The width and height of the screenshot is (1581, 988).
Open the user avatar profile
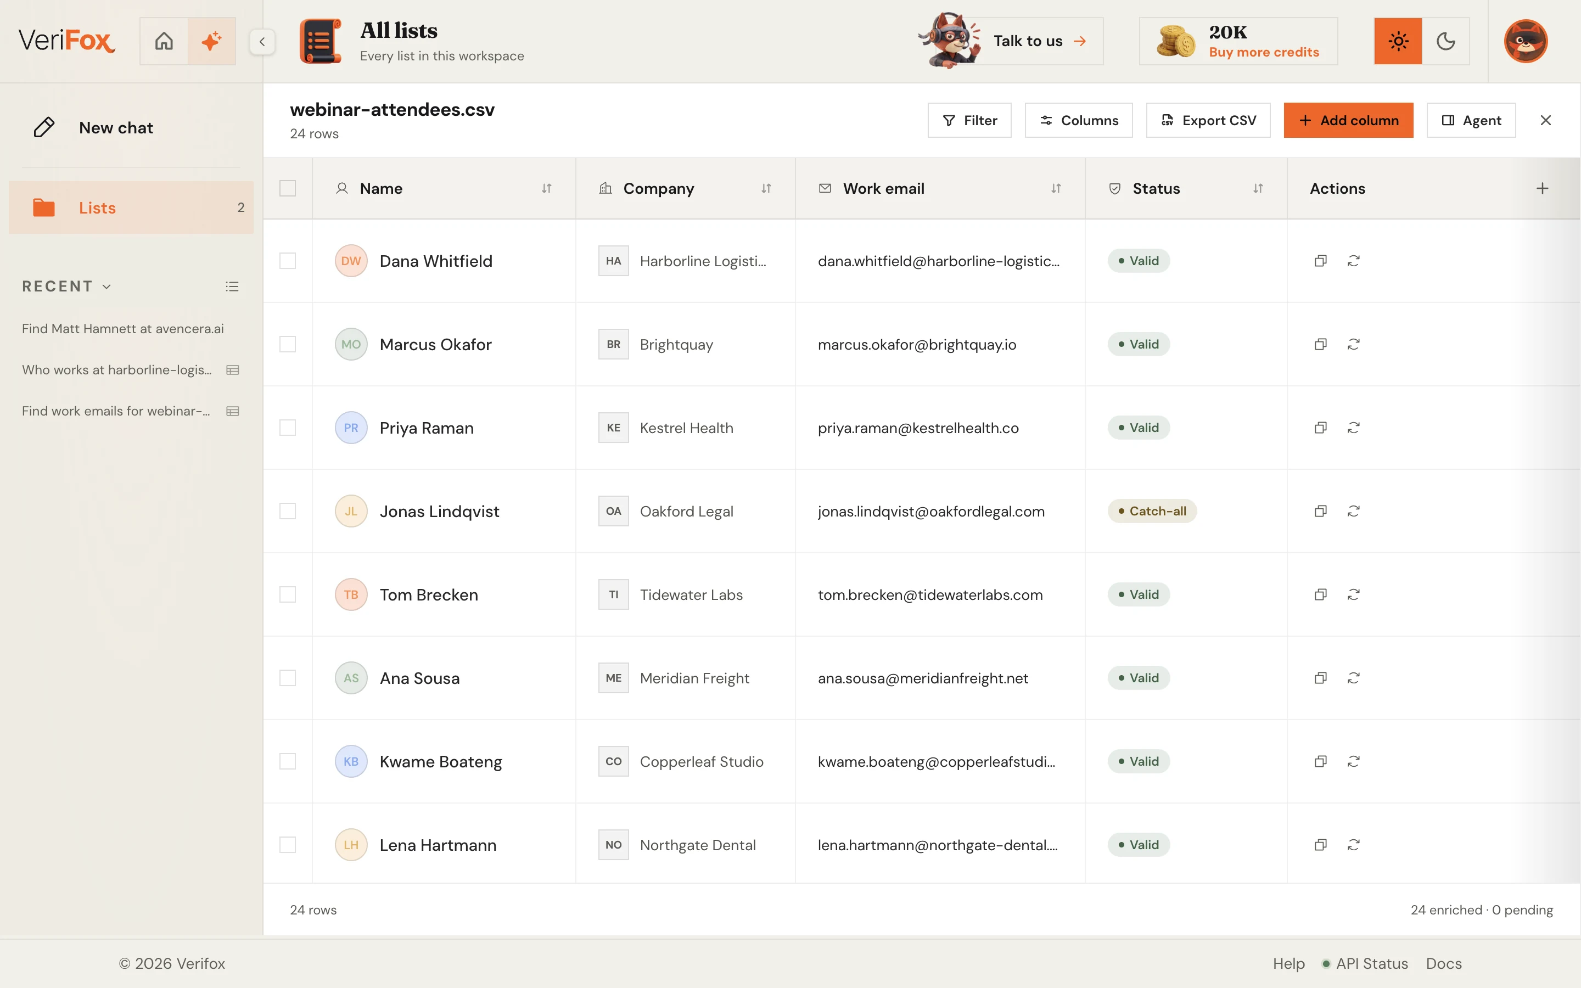click(x=1526, y=41)
